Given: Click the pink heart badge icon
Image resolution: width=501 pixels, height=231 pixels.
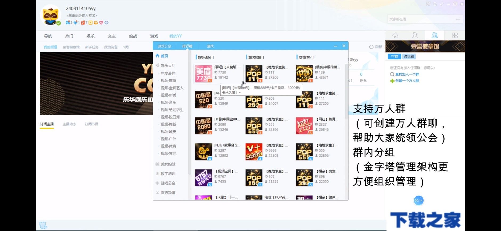Looking at the screenshot, I should pos(101,23).
